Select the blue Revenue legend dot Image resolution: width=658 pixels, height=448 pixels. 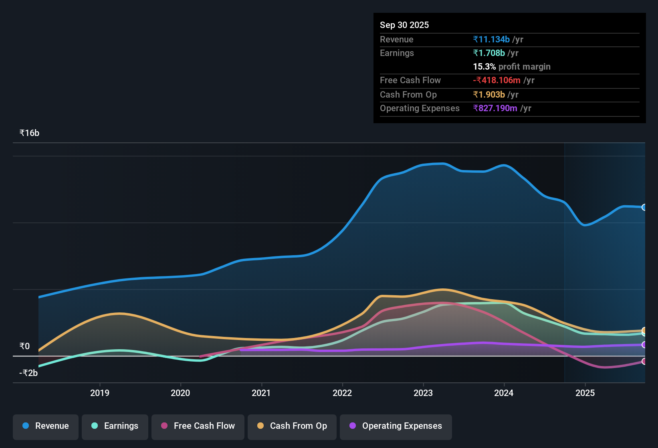(x=25, y=426)
